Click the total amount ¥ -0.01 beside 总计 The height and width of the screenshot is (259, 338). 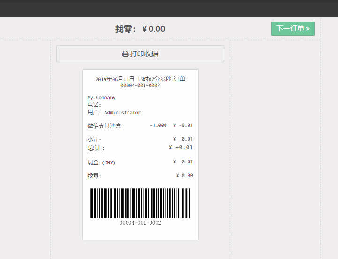(180, 148)
